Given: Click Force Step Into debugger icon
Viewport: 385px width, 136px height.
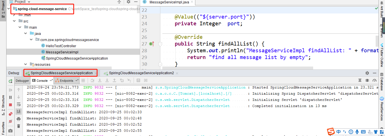Looking at the screenshot, I should tap(107, 81).
